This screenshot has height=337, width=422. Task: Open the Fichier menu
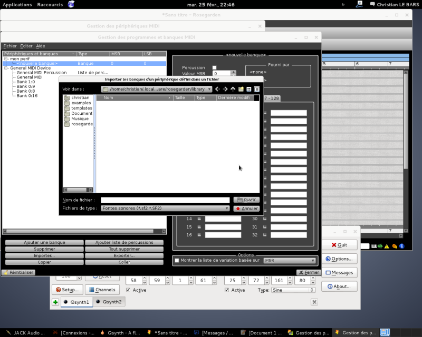tap(10, 46)
